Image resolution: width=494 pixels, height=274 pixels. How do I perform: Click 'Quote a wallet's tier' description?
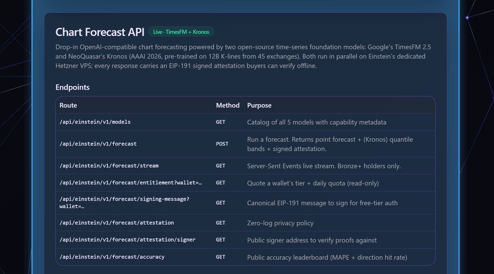tap(313, 183)
